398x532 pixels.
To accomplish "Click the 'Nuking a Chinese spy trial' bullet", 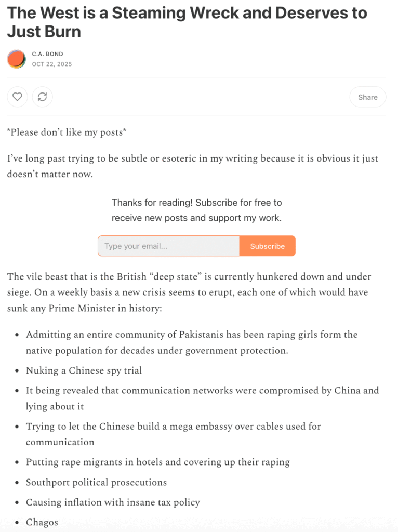I will point(84,370).
